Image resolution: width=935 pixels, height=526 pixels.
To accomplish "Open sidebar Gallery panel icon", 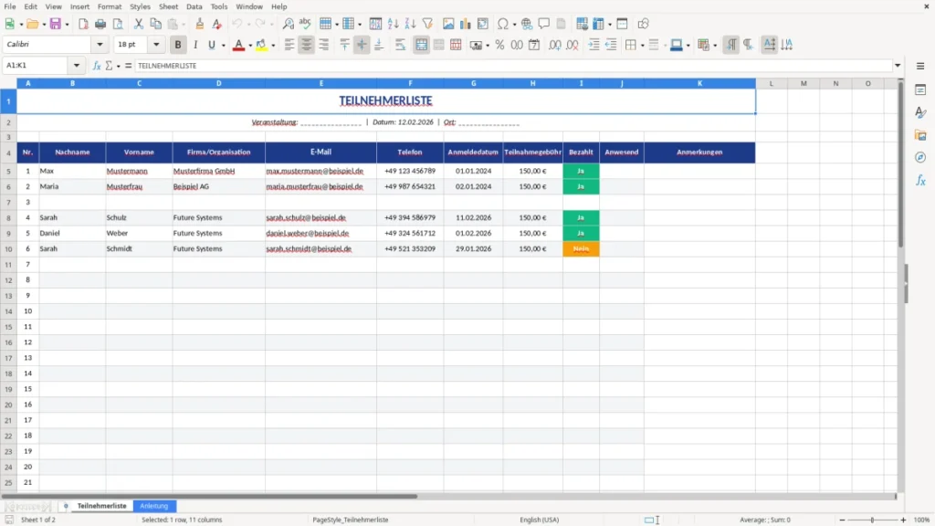I will coord(920,135).
